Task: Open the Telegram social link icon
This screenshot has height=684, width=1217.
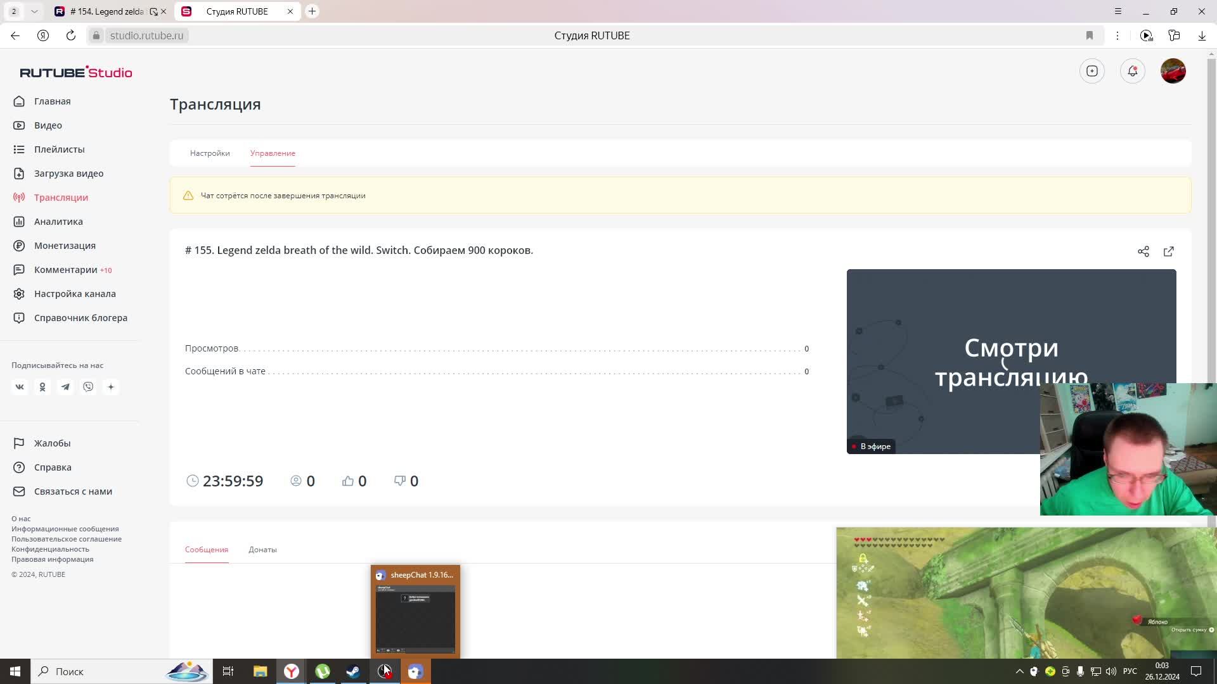Action: coord(65,387)
